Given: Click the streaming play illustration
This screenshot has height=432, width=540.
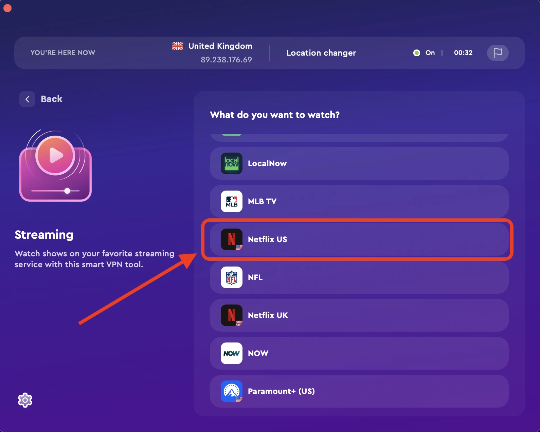Looking at the screenshot, I should 55,165.
